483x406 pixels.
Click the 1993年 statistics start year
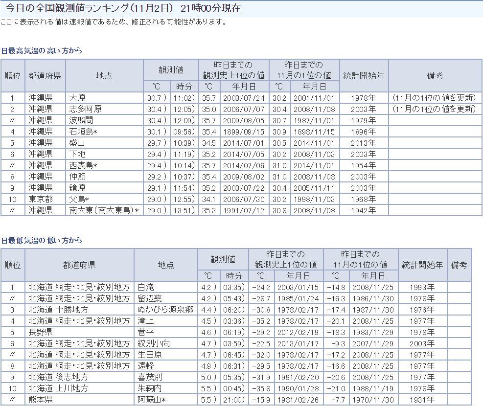tap(423, 287)
